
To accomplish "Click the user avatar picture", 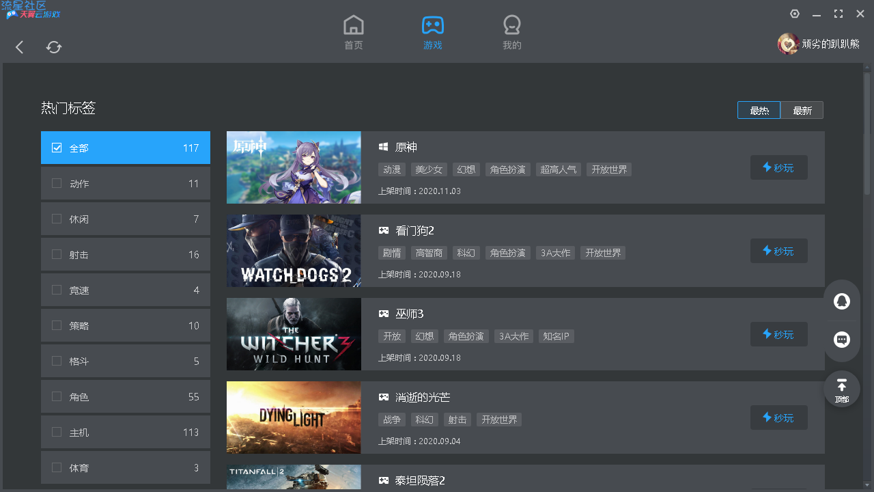I will point(789,44).
